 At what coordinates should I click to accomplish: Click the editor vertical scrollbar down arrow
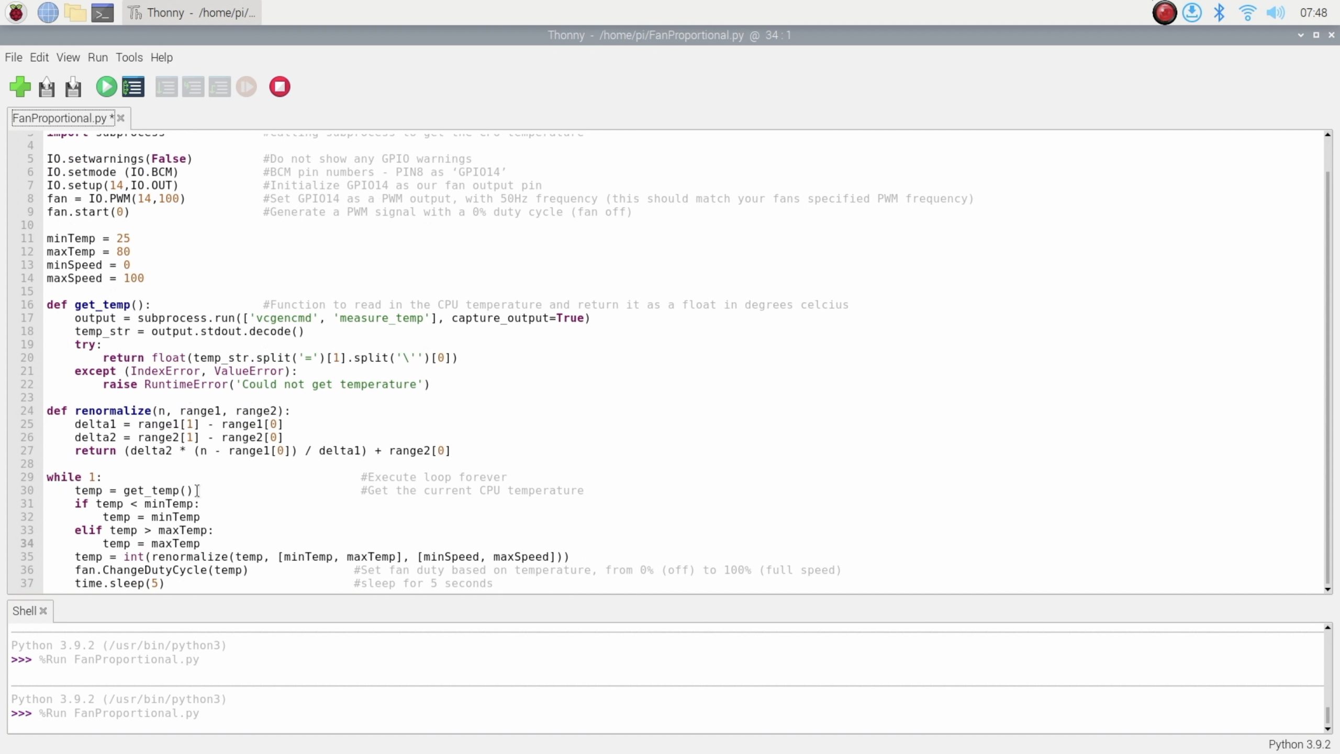pos(1327,589)
